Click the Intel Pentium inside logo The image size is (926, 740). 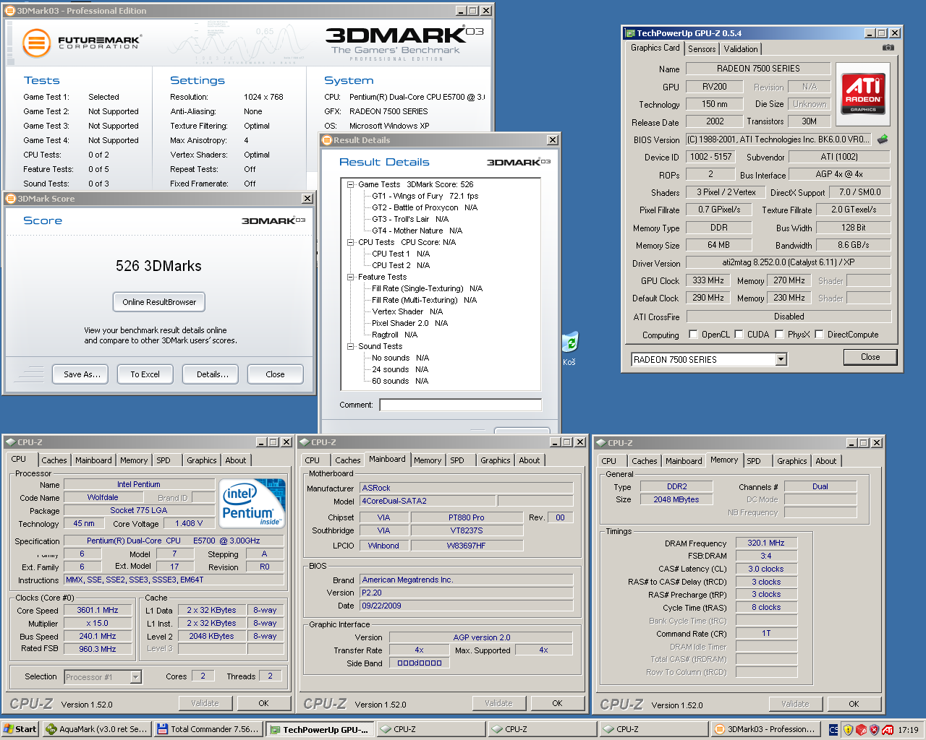click(252, 503)
